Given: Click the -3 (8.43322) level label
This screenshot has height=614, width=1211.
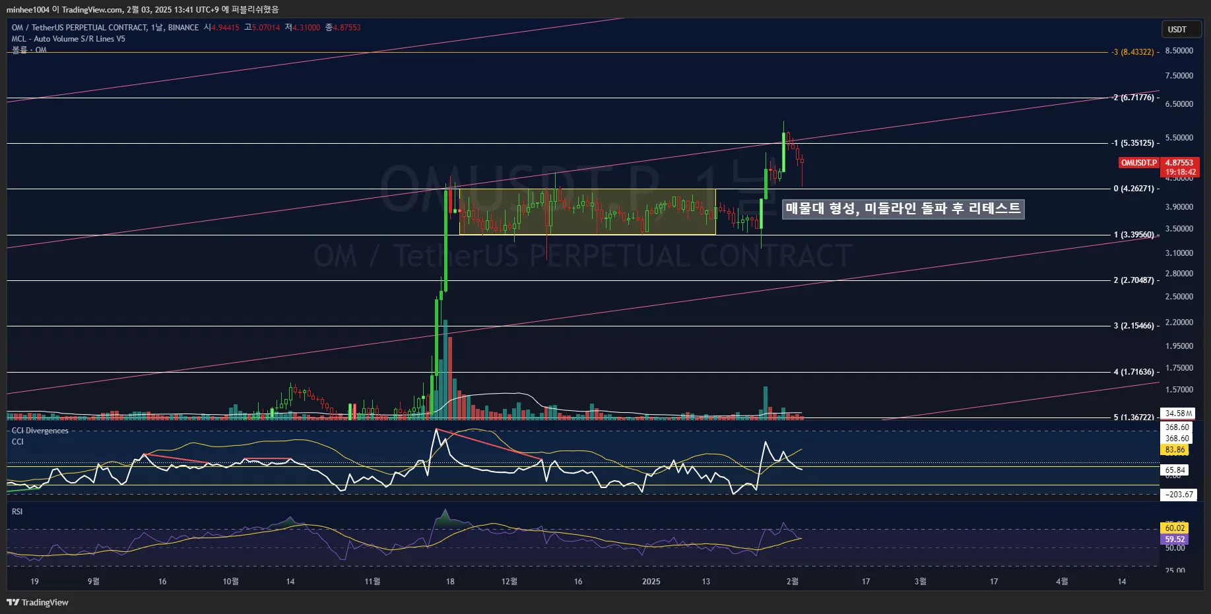Looking at the screenshot, I should pyautogui.click(x=1132, y=52).
